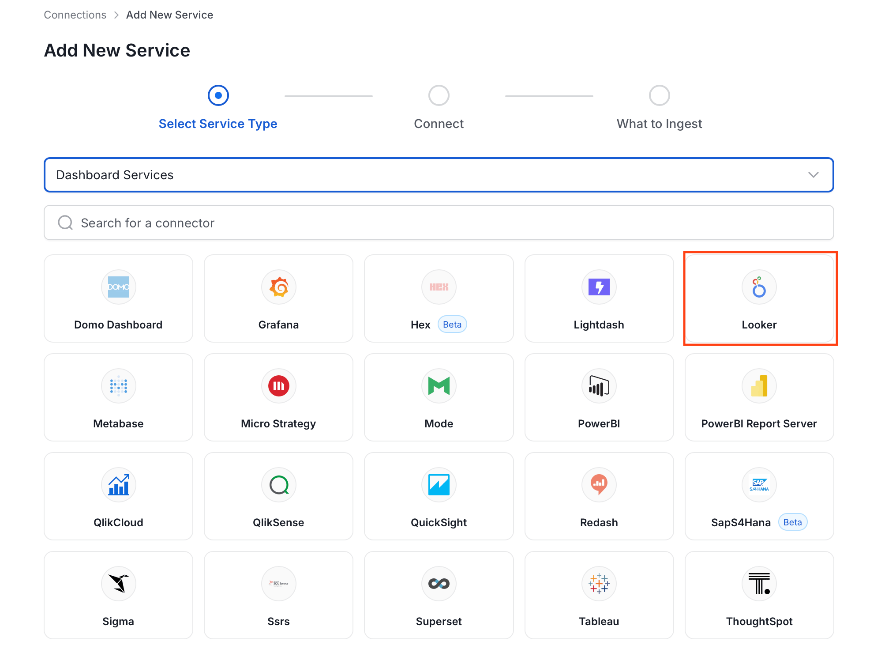This screenshot has height=649, width=870.
Task: Click the Mode label text
Action: point(439,424)
